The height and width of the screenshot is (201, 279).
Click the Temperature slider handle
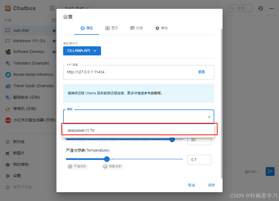click(x=107, y=159)
